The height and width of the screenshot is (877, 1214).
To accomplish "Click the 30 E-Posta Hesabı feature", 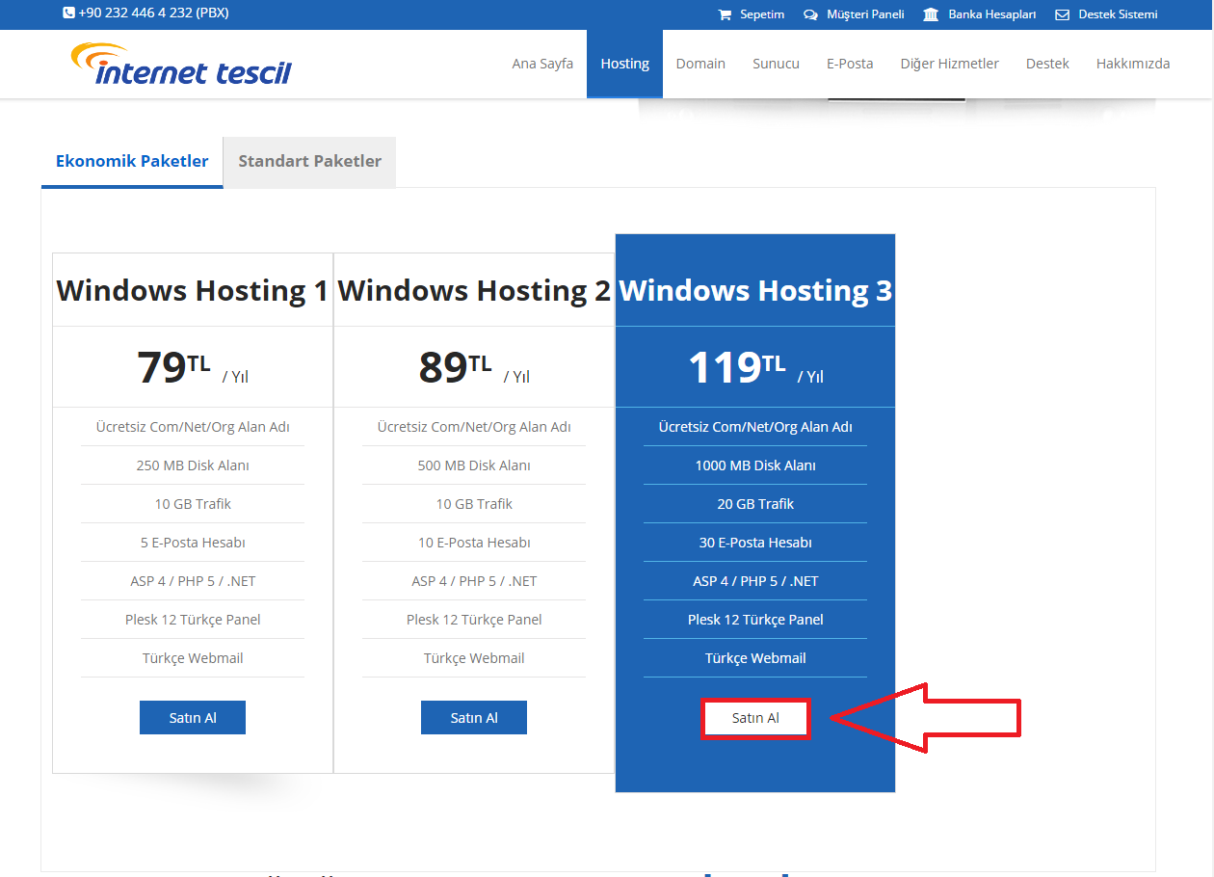I will [755, 543].
